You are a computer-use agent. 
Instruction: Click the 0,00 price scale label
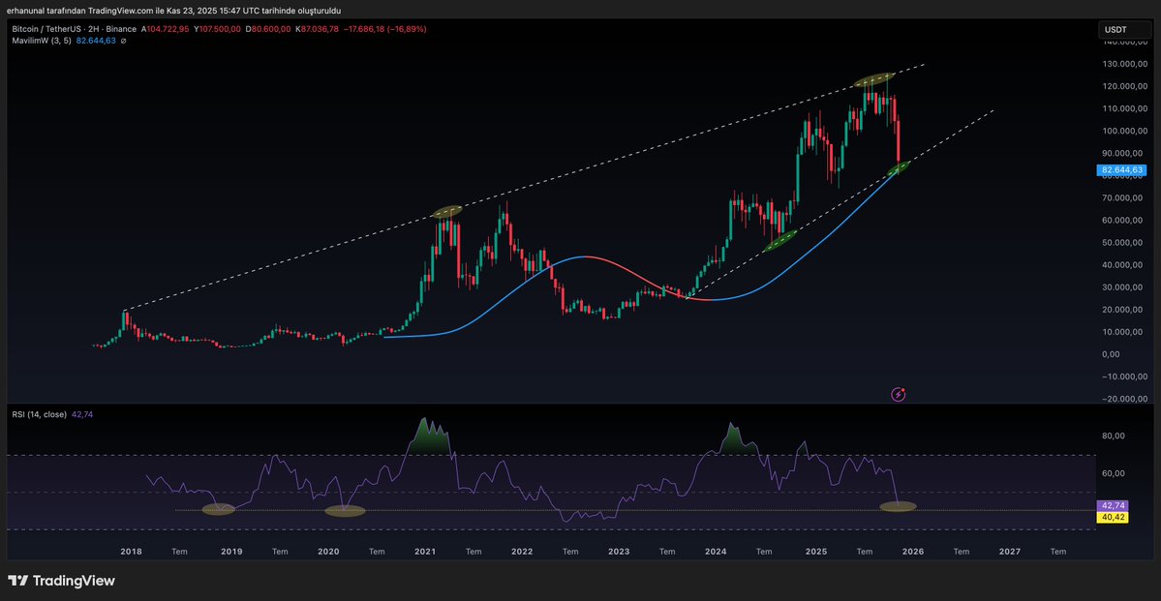point(1113,354)
